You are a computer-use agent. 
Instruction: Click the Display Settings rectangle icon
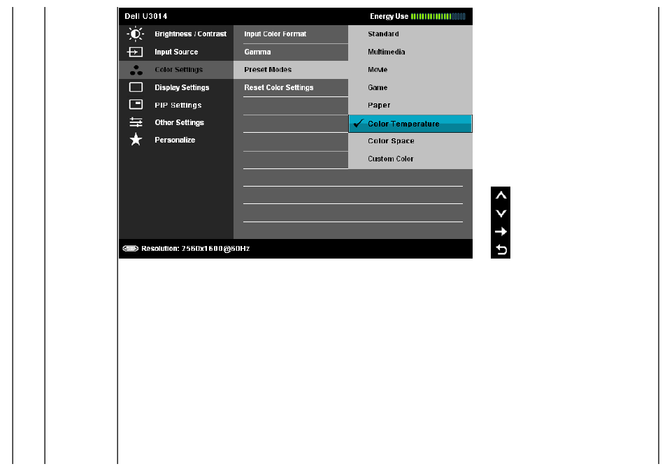point(136,87)
